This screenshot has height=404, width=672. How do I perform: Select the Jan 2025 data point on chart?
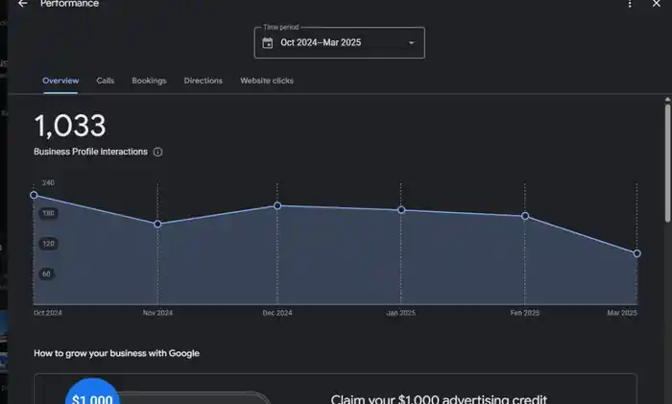pos(401,210)
